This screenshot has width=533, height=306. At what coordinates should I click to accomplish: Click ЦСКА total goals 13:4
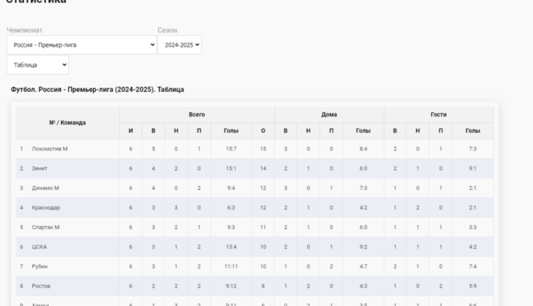point(231,247)
